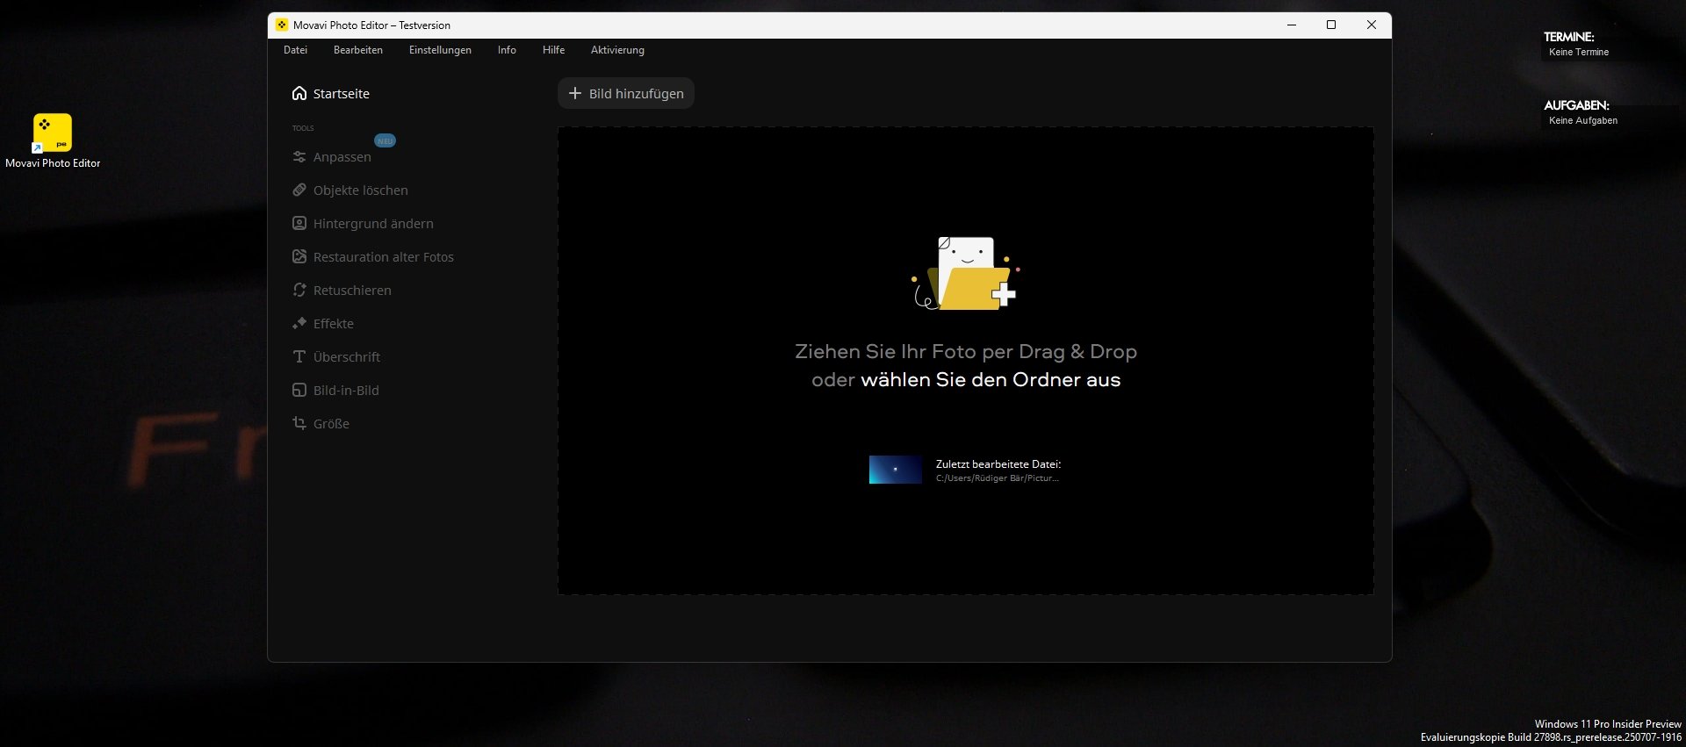Select the Bild-in-Bild icon

[299, 390]
